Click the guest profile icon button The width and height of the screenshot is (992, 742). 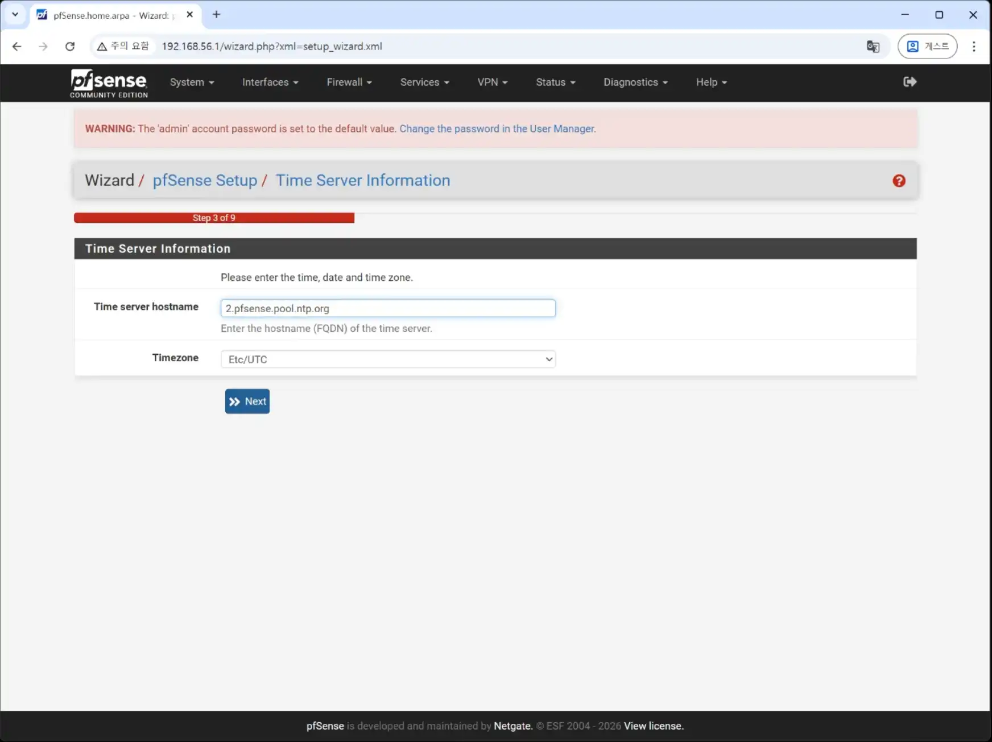click(x=927, y=47)
